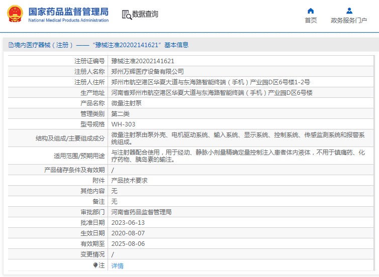The image size is (379, 277).
Task: Click the 适用范围/预期用途 label
Action: (x=79, y=156)
